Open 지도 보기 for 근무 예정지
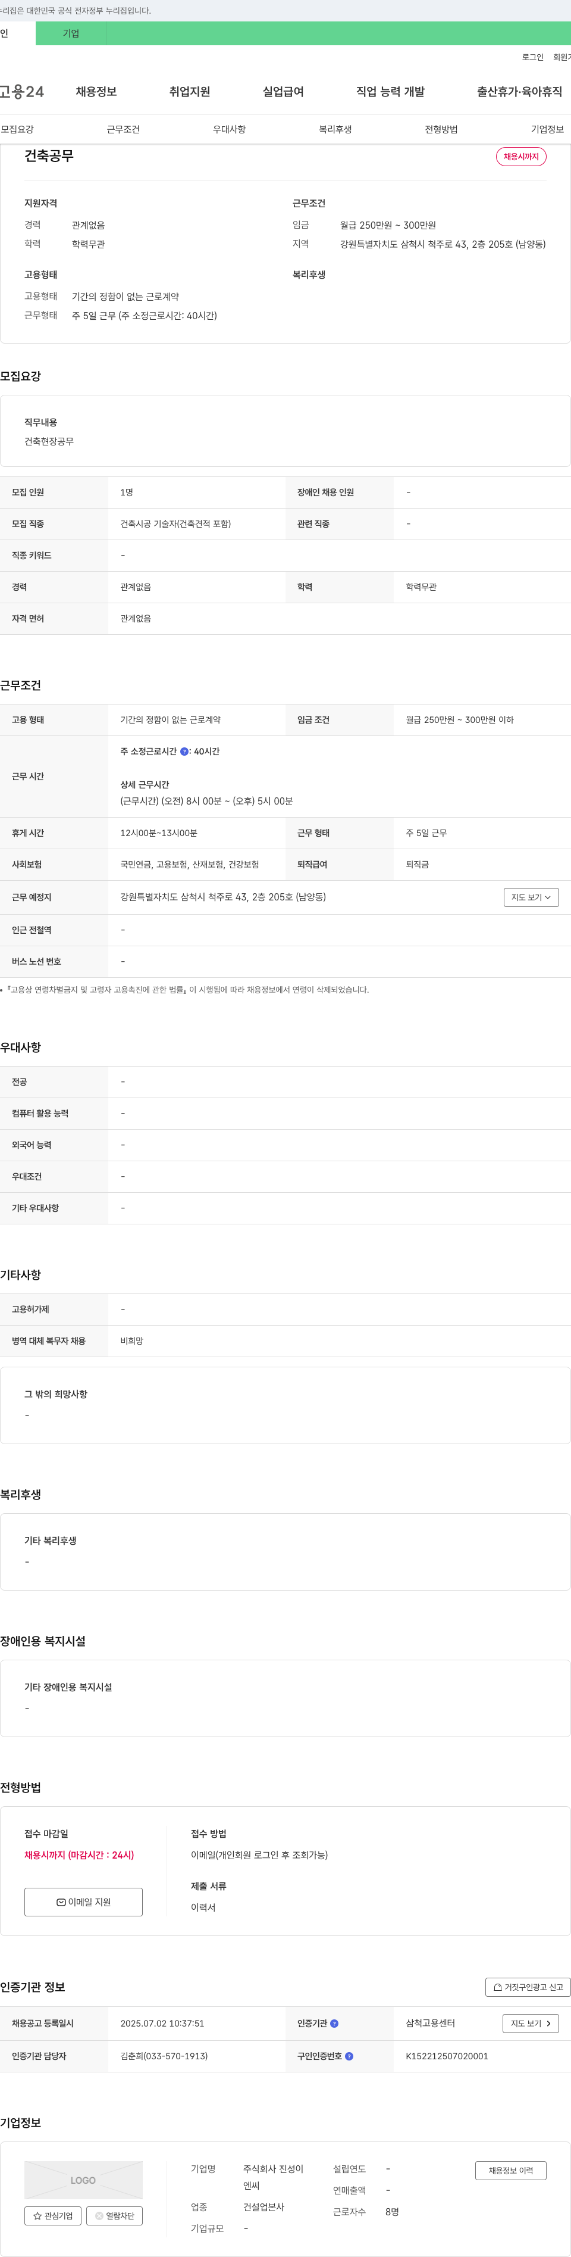The width and height of the screenshot is (571, 2257). tap(531, 897)
